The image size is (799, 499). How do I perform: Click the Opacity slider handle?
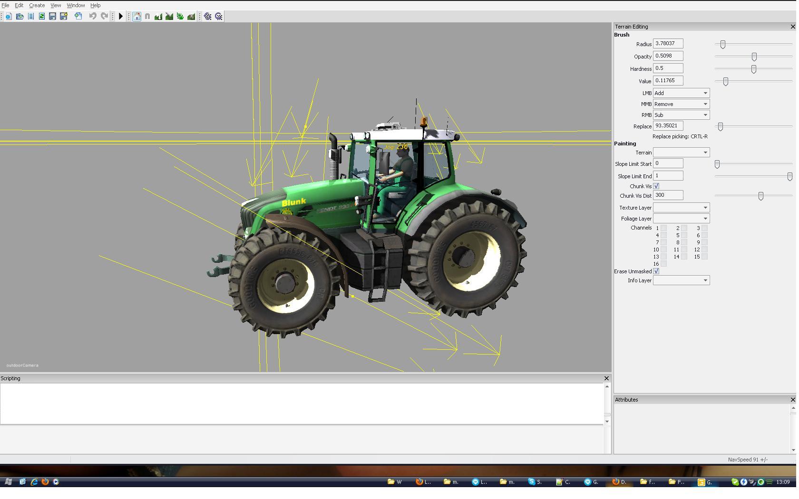click(754, 57)
